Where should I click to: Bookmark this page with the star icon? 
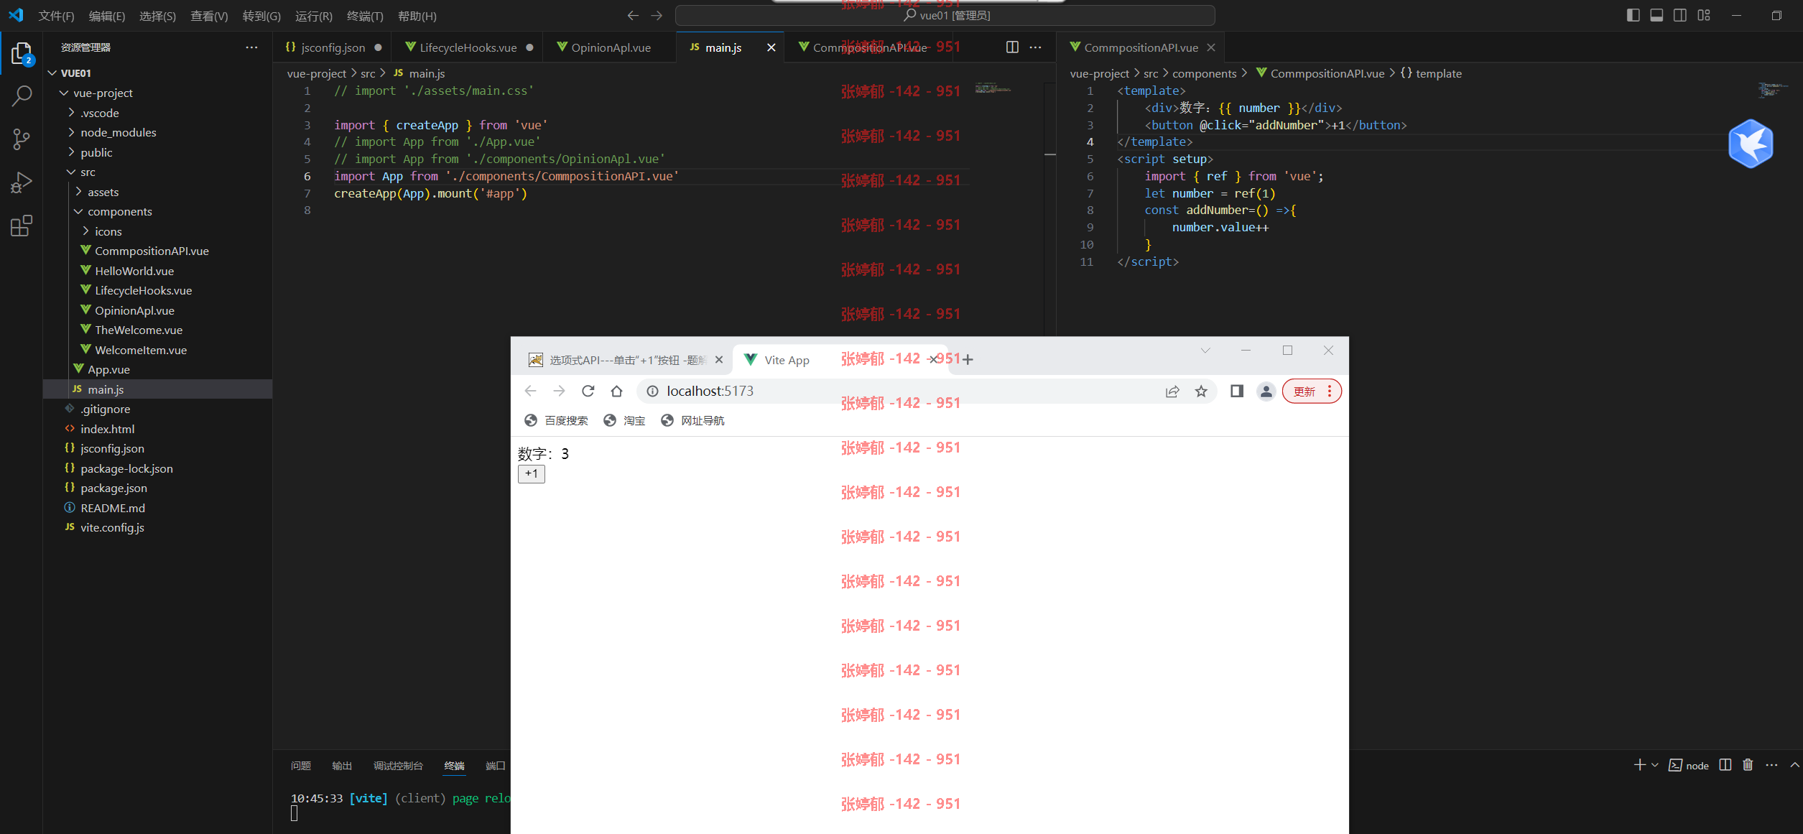(1201, 391)
